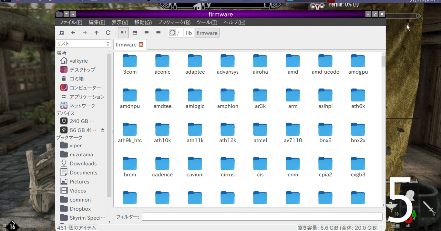441x231 pixels.
Task: Open a new tab in the file manager
Action: pyautogui.click(x=61, y=33)
